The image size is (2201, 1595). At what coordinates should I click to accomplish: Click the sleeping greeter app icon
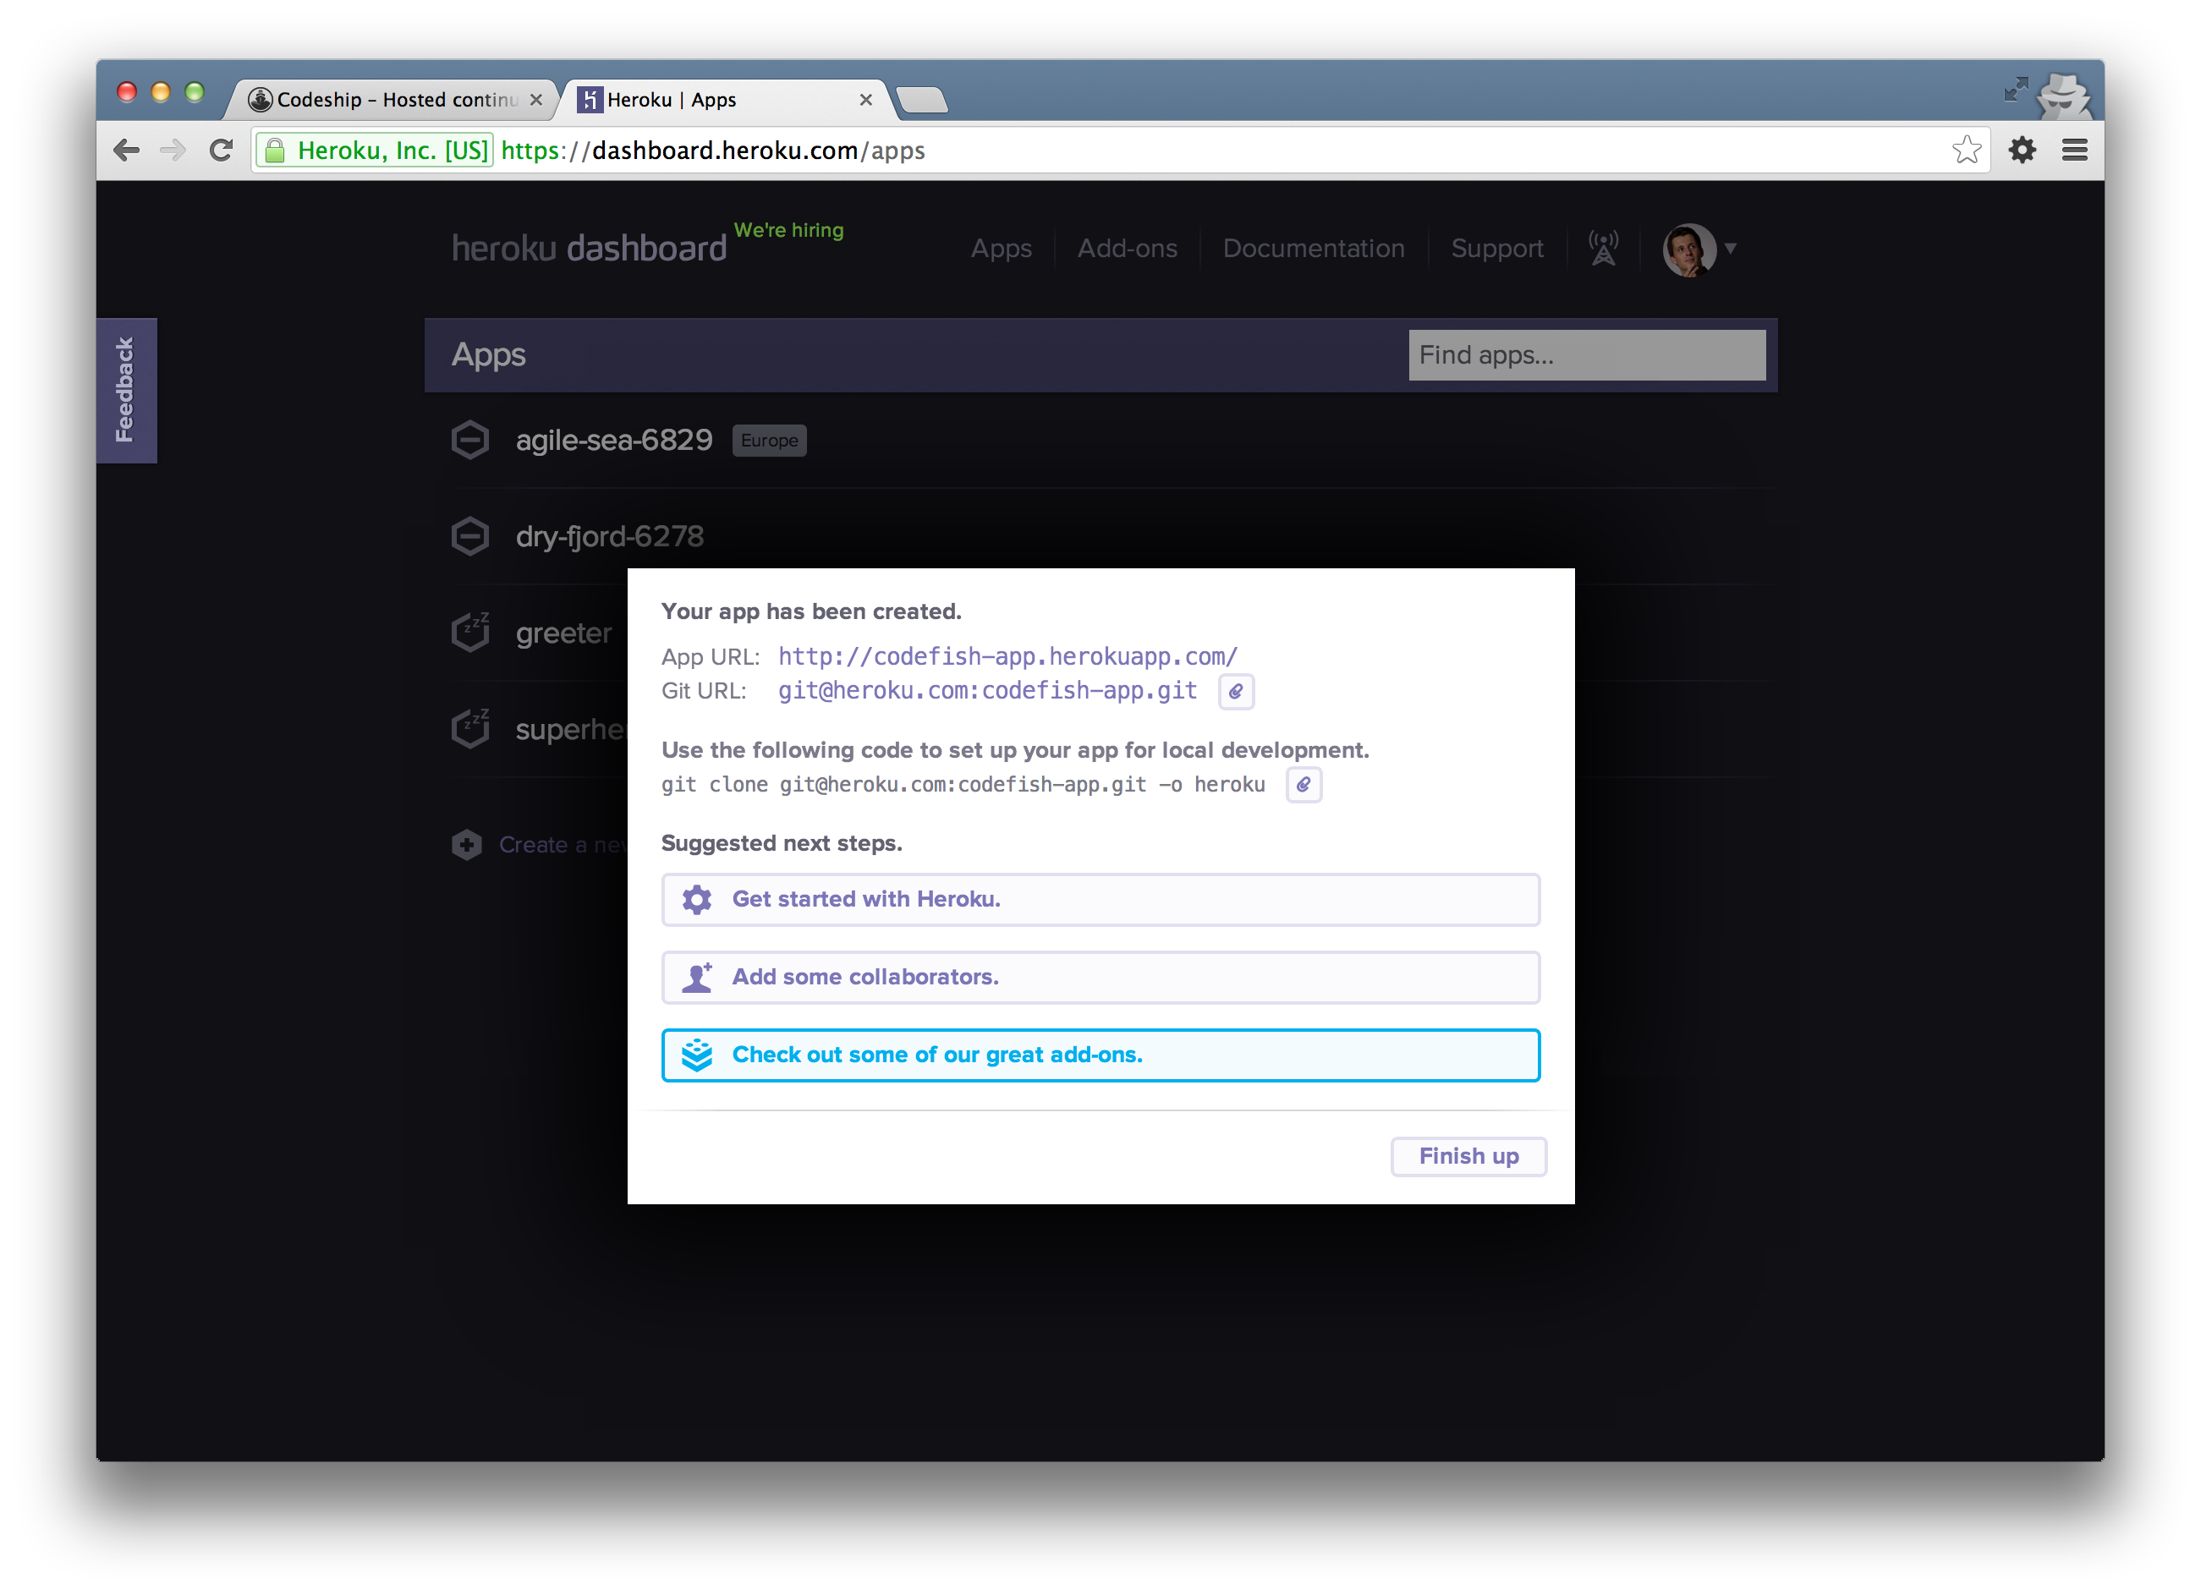(470, 633)
